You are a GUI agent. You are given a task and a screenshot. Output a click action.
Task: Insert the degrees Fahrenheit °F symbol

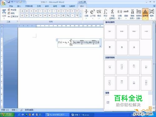pyautogui.click(x=77, y=16)
